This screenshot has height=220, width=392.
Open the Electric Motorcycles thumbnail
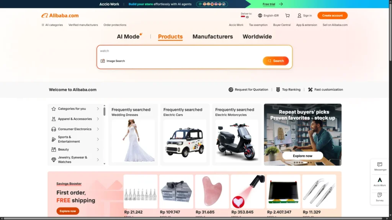237,141
